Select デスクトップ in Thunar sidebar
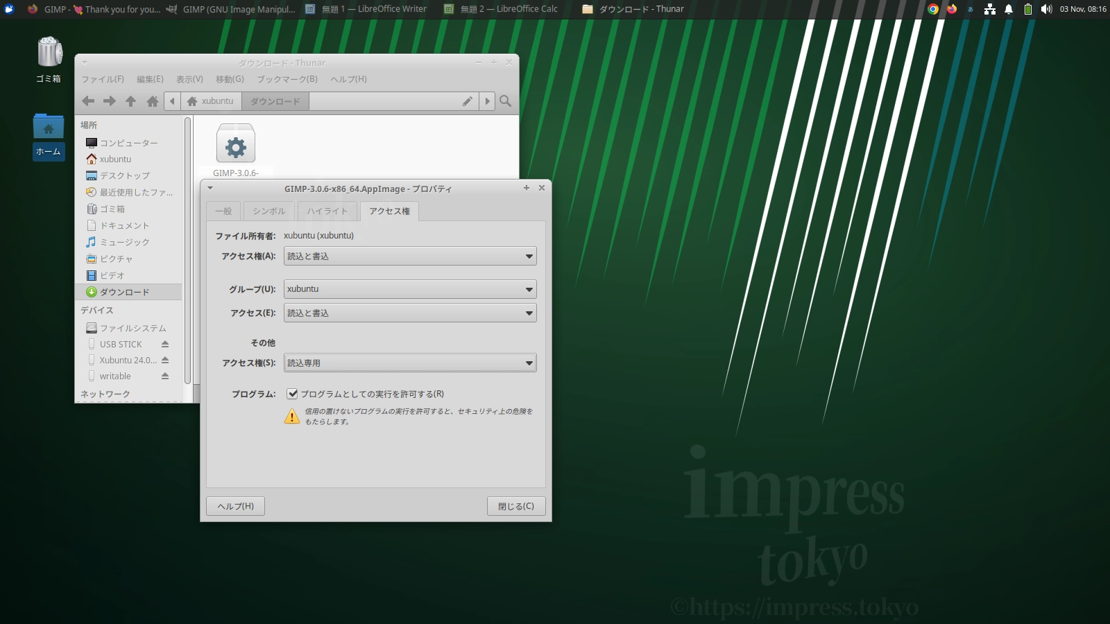The height and width of the screenshot is (624, 1110). click(128, 176)
